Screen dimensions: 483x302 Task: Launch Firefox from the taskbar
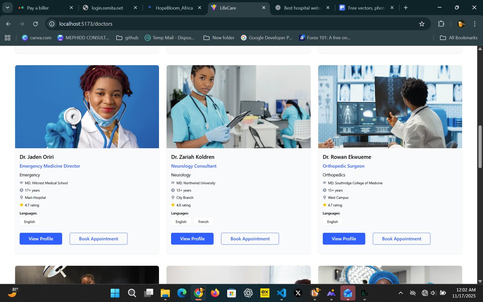[215, 293]
